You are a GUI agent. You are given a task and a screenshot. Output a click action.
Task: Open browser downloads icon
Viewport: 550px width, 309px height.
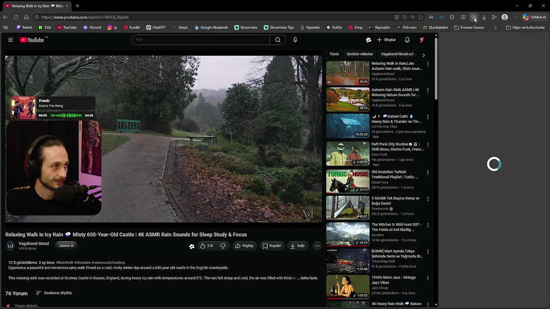click(x=484, y=17)
